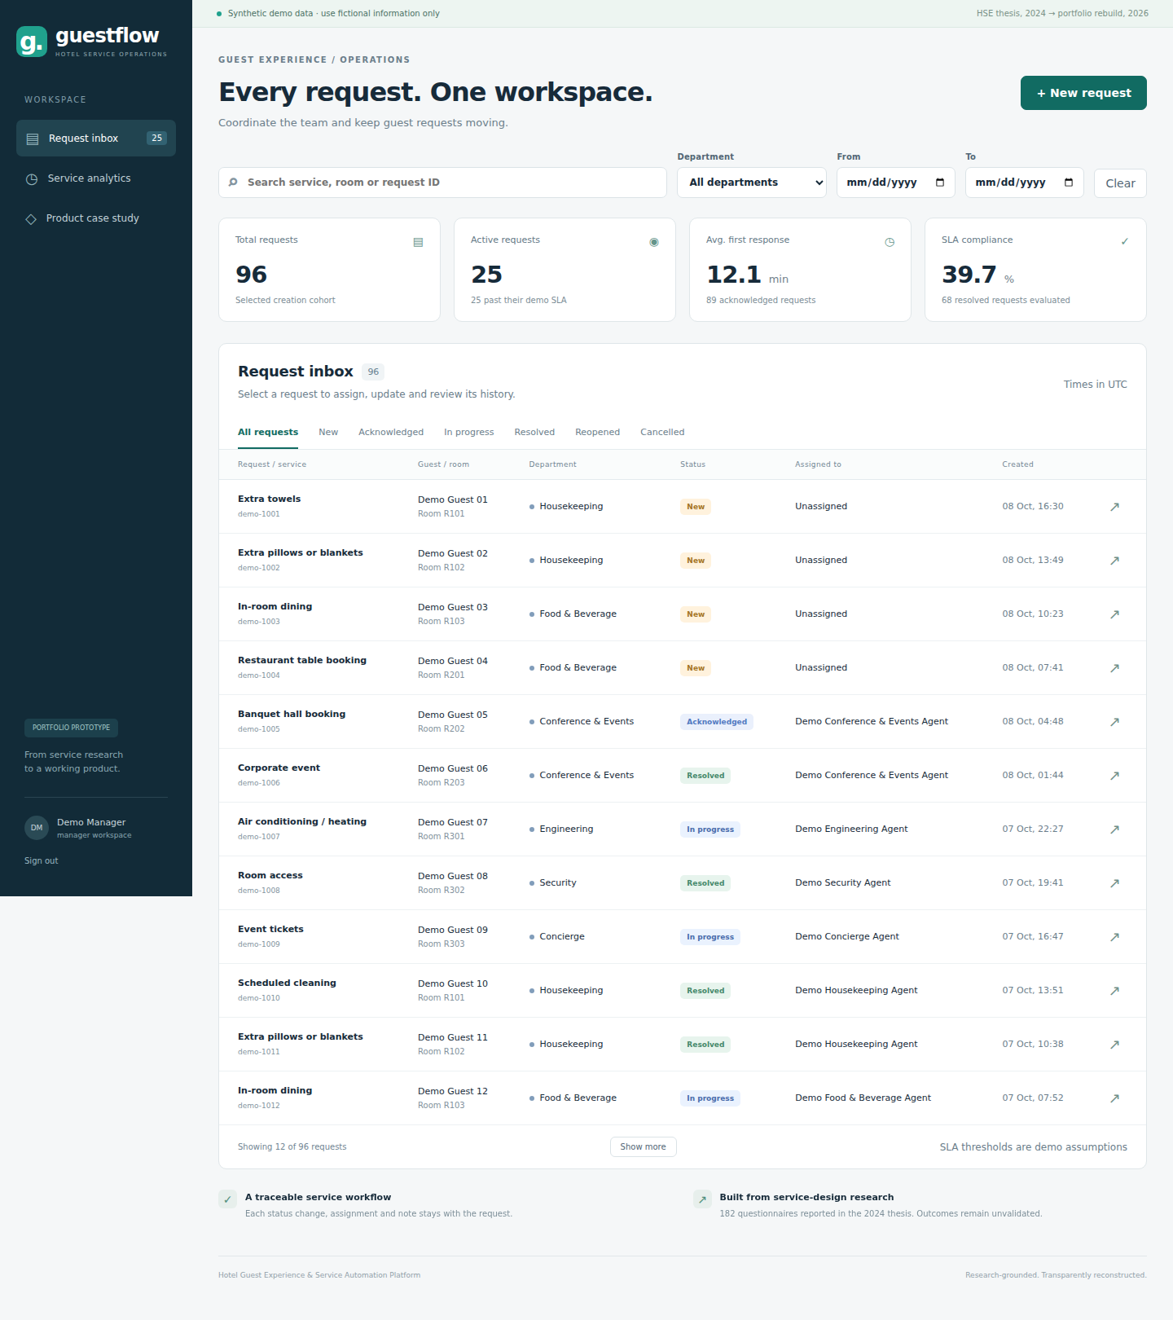Click the DM user avatar

[x=37, y=828]
